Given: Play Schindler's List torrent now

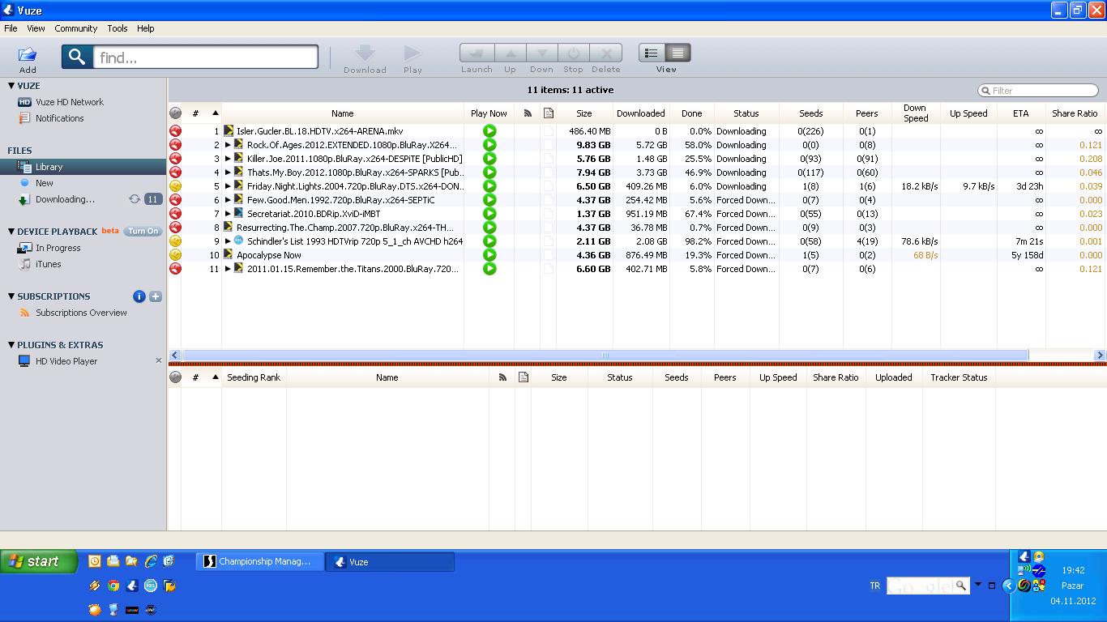Looking at the screenshot, I should [x=489, y=241].
